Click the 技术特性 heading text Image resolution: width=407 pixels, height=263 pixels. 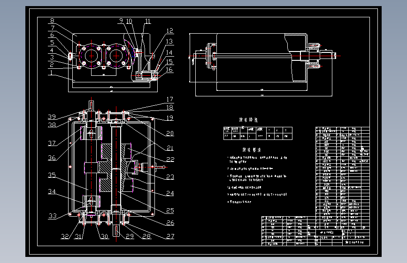coord(248,120)
